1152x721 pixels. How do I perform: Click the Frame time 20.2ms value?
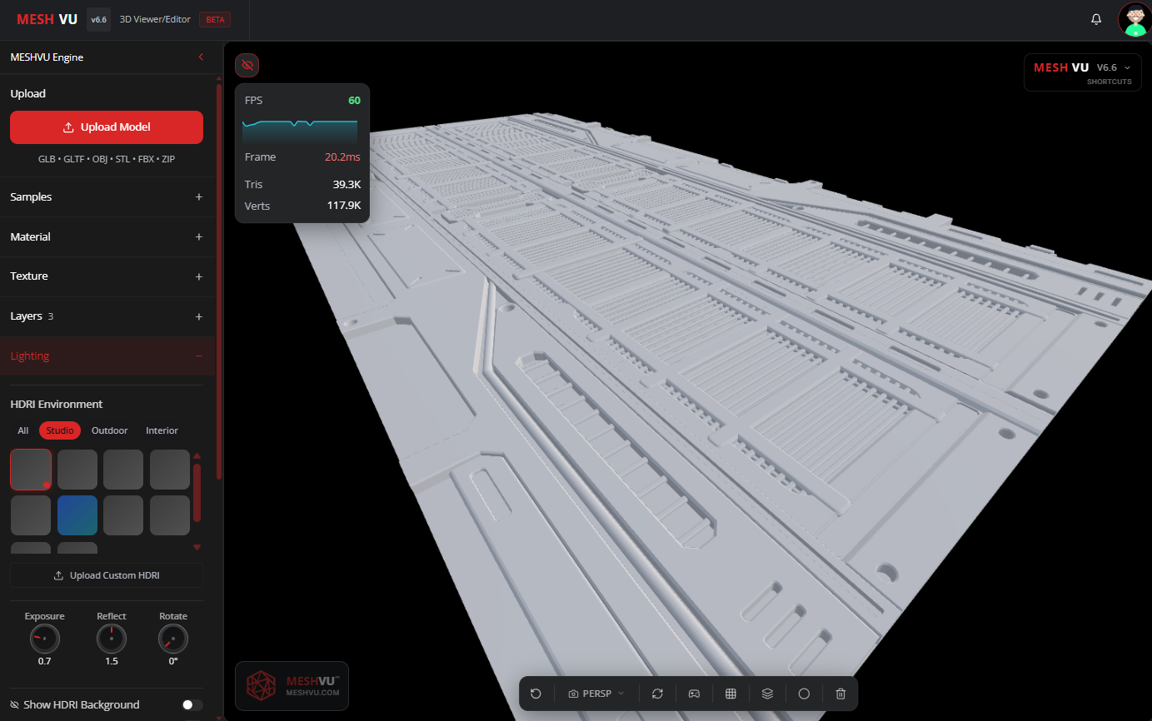[342, 157]
